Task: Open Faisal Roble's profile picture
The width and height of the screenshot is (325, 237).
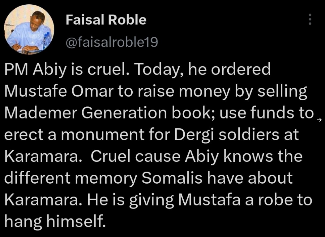Action: coord(29,30)
